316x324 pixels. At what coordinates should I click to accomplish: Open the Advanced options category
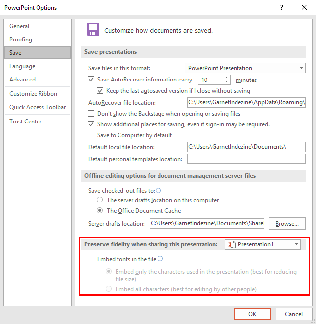click(x=38, y=80)
